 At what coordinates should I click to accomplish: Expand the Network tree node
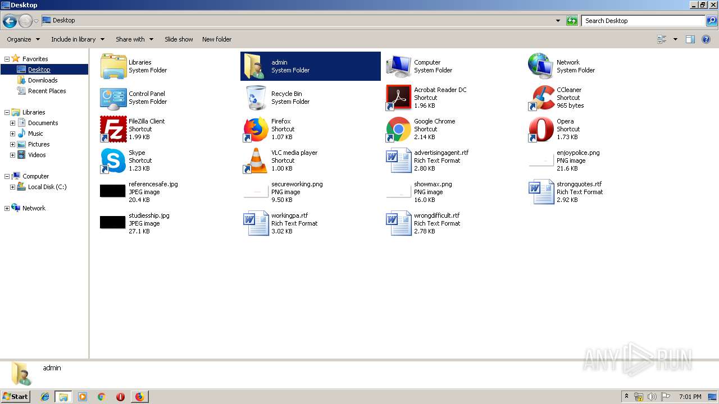pyautogui.click(x=7, y=208)
